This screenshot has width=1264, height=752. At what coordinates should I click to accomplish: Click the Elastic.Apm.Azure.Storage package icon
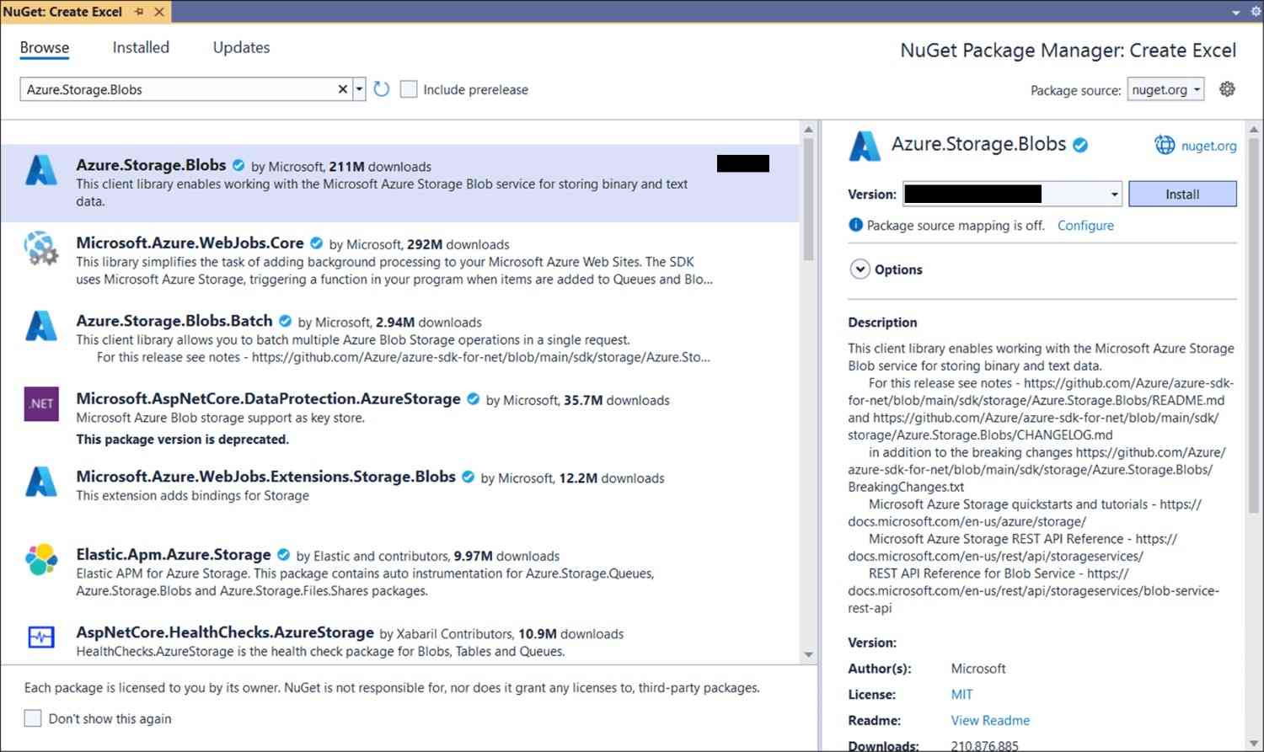tap(41, 559)
